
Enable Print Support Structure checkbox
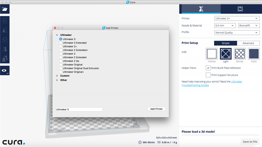(208, 75)
